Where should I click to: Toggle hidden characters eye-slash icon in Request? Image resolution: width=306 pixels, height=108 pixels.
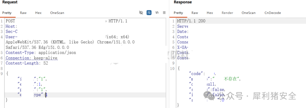(x=141, y=13)
